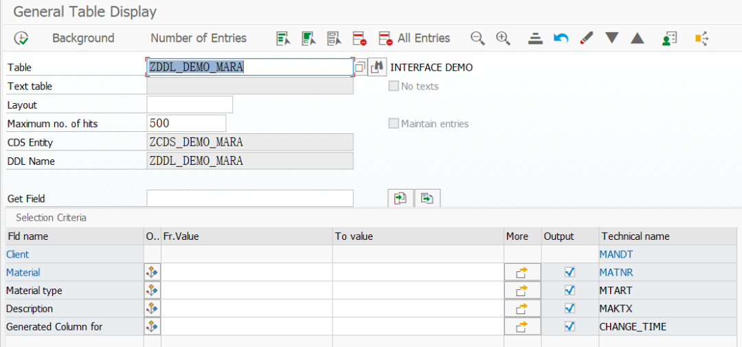
Task: Open multiple selection More for MTART
Action: click(522, 290)
